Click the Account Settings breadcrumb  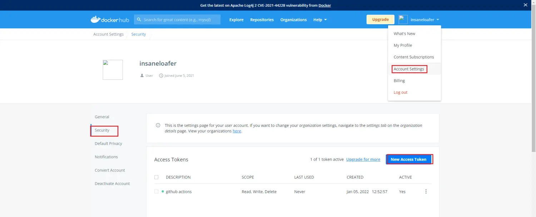click(x=108, y=34)
